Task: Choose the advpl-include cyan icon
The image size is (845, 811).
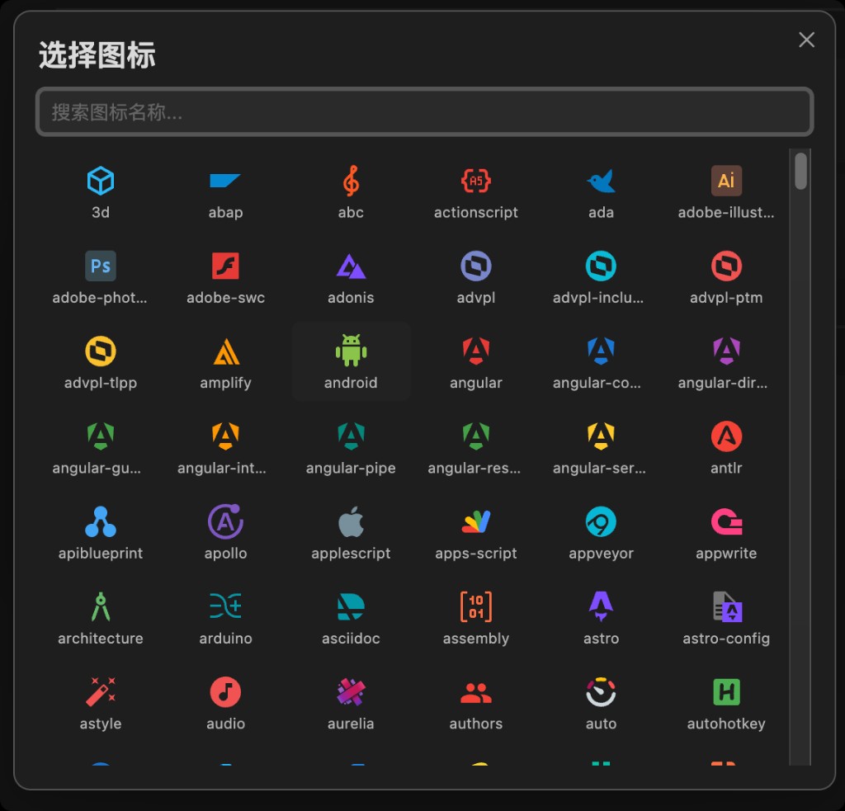Action: pyautogui.click(x=601, y=266)
